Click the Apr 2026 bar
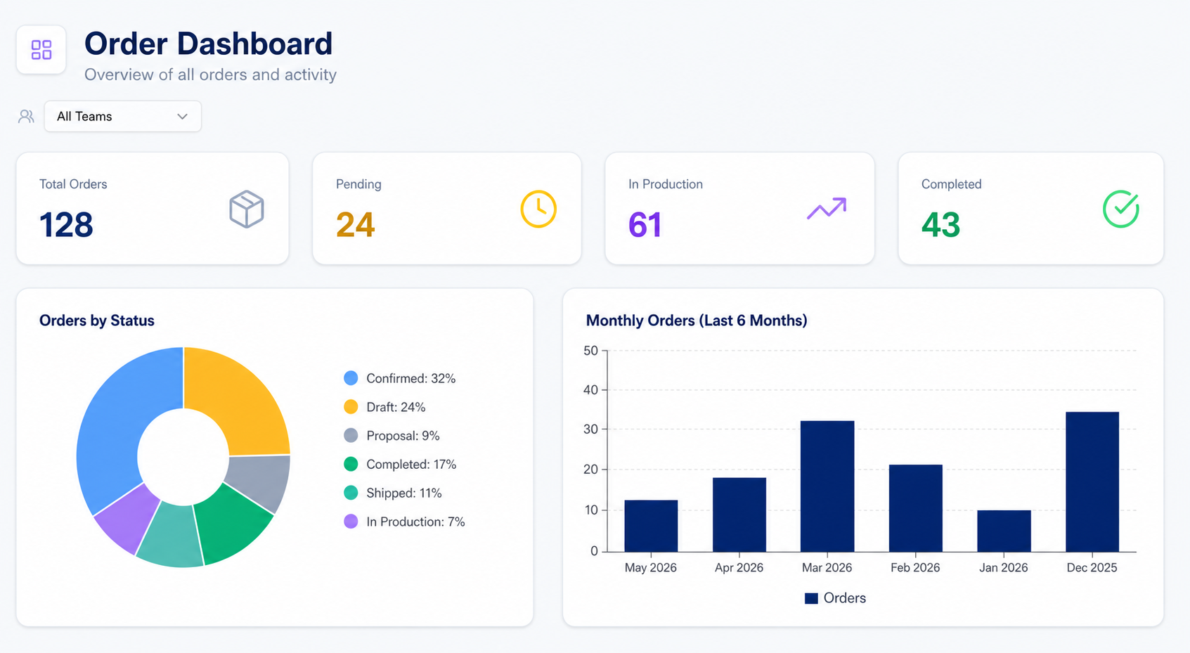The image size is (1190, 653). [739, 515]
